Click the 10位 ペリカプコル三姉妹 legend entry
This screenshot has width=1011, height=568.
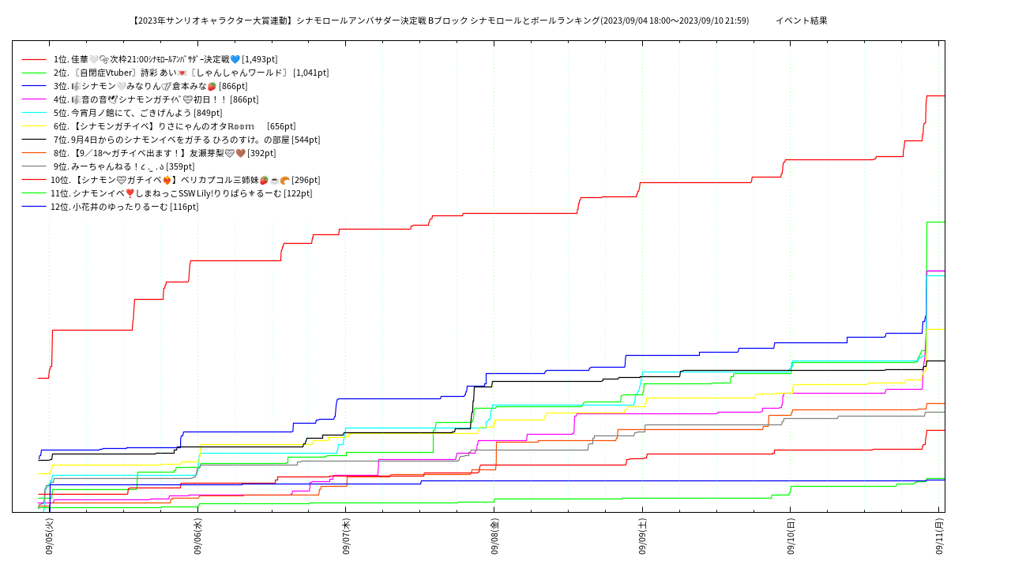pos(185,180)
